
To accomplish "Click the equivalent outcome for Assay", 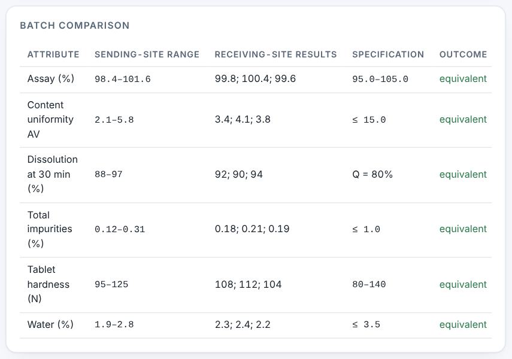I will coord(463,78).
